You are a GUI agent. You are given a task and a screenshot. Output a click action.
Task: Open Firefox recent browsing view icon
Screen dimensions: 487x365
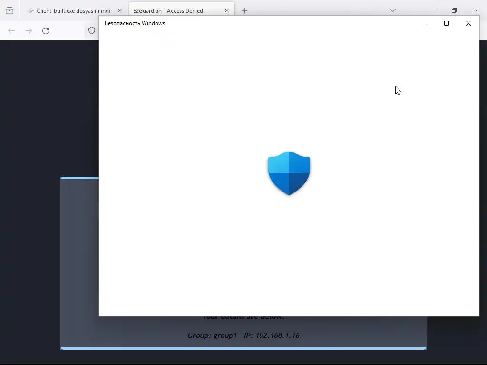click(10, 10)
